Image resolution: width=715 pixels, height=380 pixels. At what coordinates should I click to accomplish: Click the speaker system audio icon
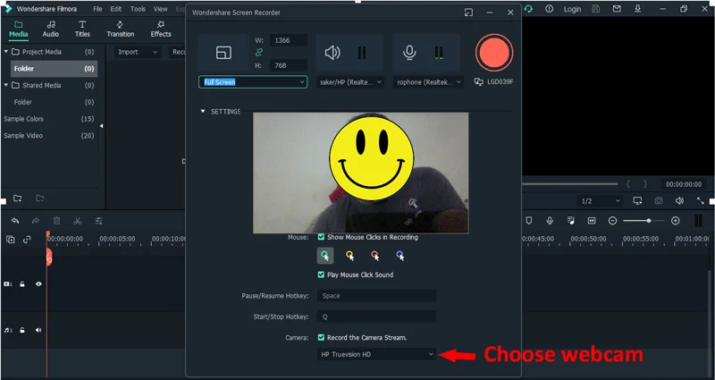tap(332, 53)
